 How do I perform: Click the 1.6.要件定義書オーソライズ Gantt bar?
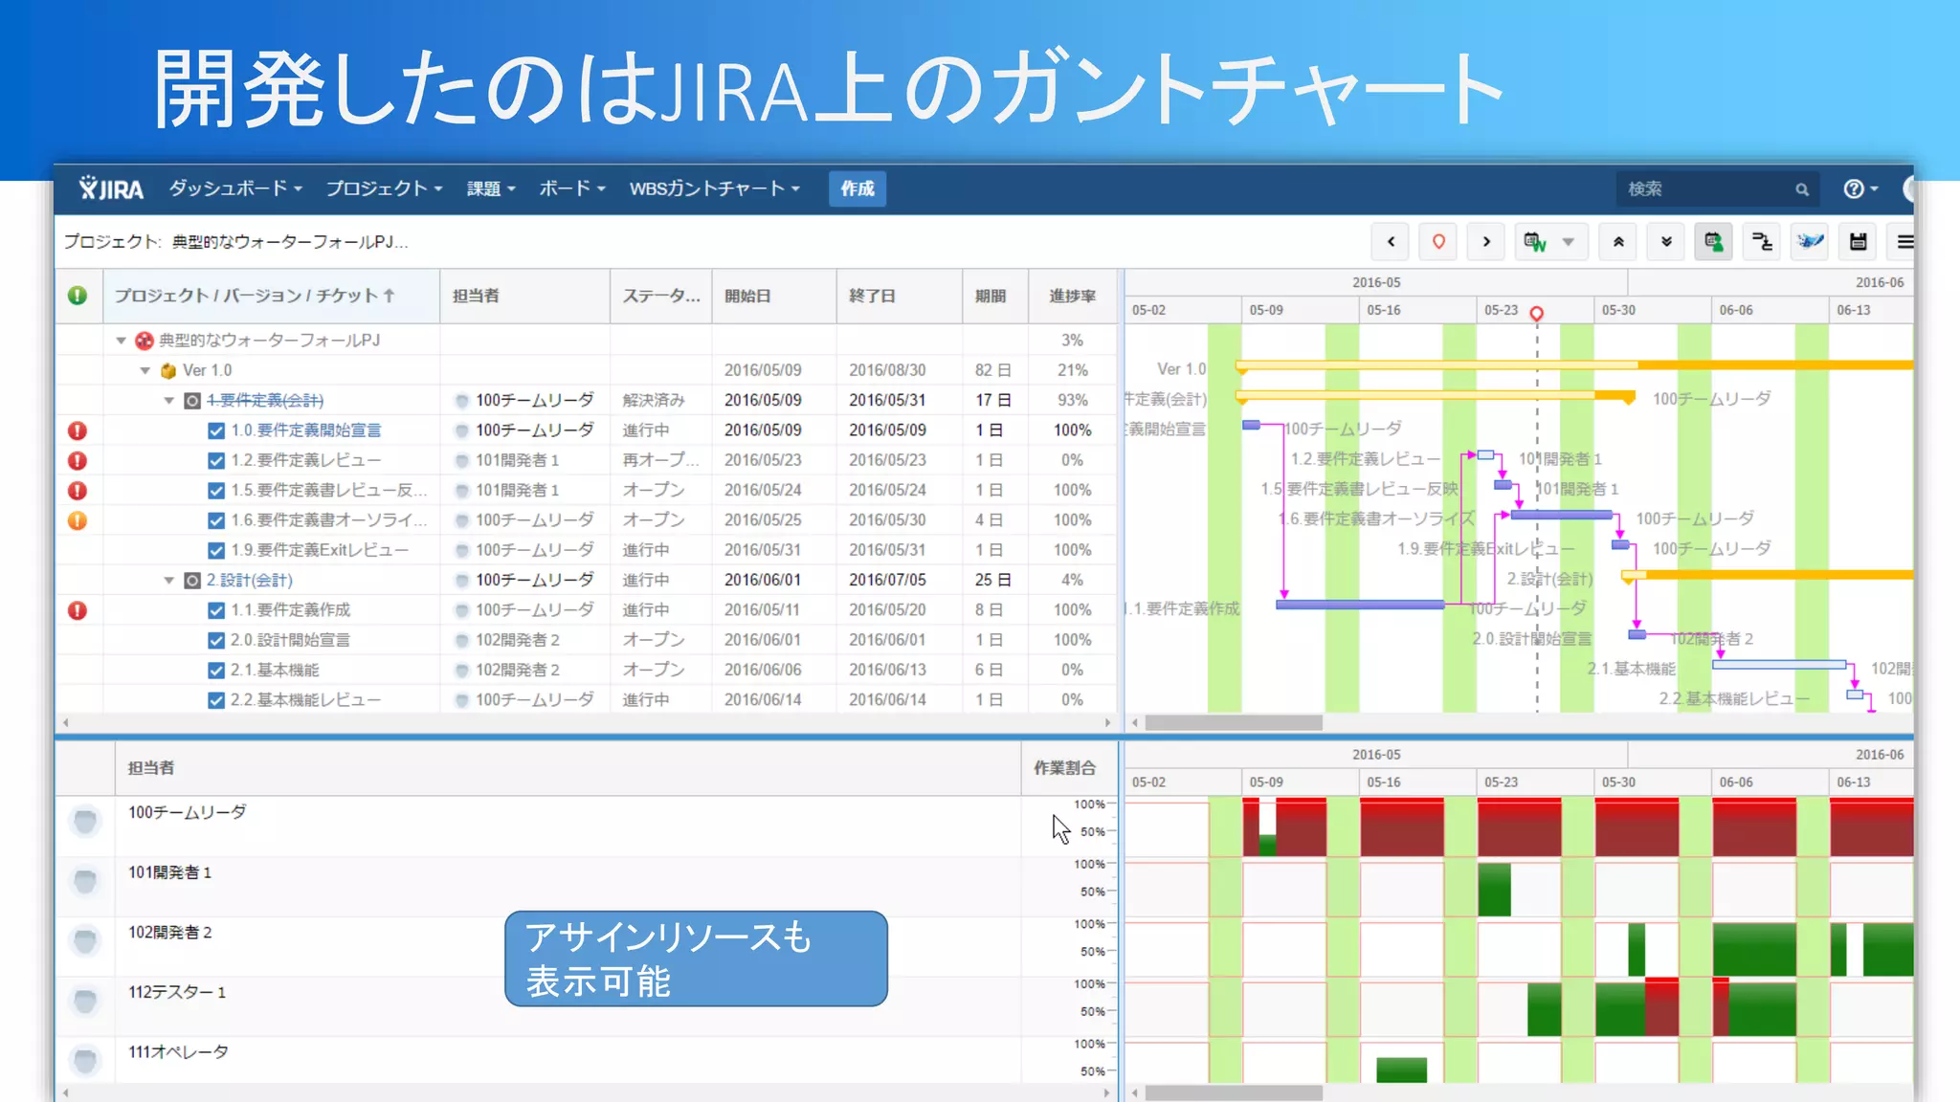point(1562,515)
